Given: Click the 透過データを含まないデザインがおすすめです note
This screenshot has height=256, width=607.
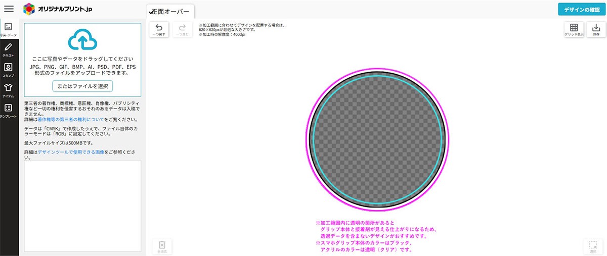Looking at the screenshot, I should 374,236.
